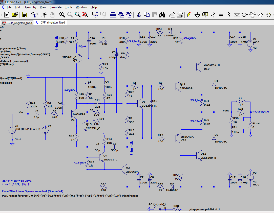This screenshot has width=274, height=213.
Task: Switch to the CFP_singleton_fixed schematic tab
Action: point(50,22)
